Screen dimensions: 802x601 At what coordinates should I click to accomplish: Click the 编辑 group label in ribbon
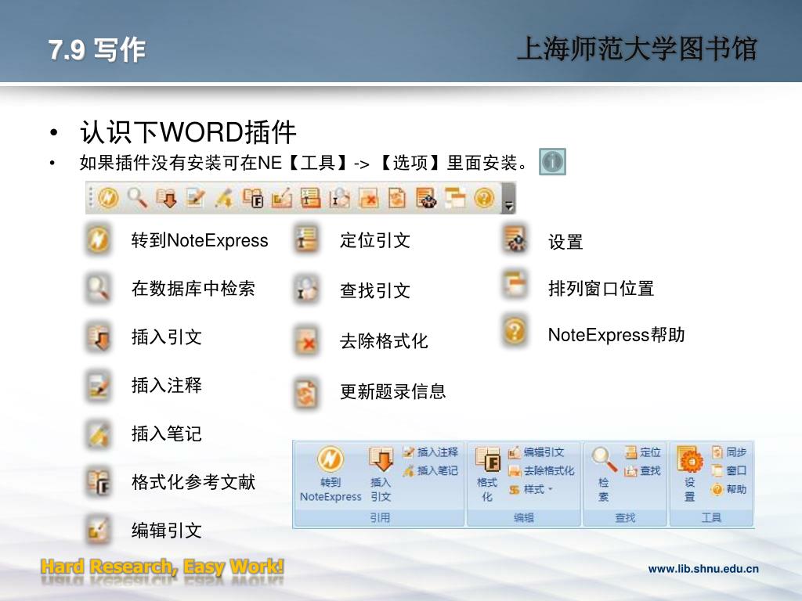[524, 518]
